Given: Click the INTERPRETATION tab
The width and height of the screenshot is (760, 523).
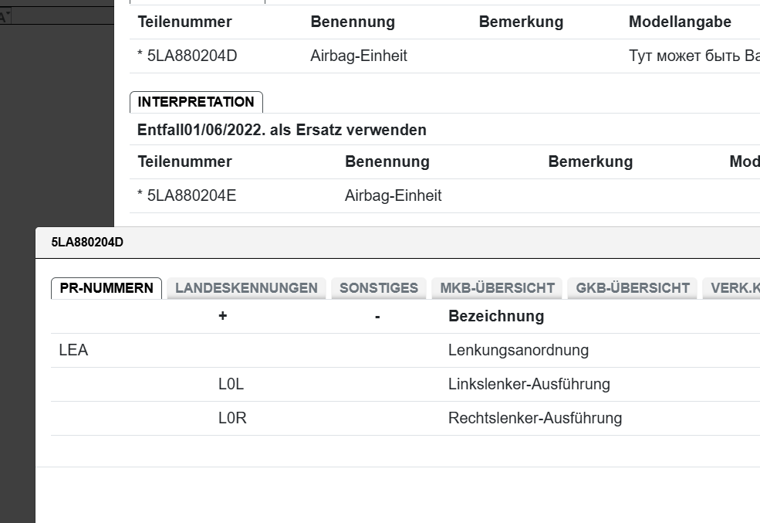Looking at the screenshot, I should point(196,102).
